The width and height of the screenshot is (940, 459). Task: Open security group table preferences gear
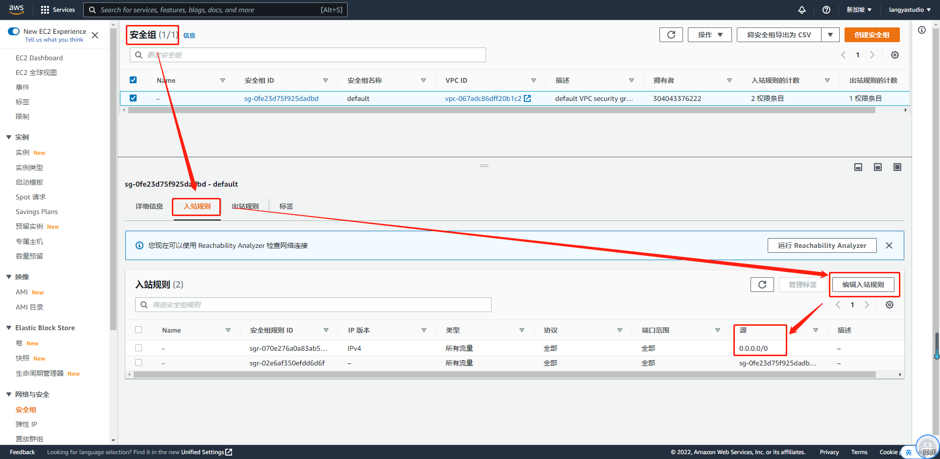tap(895, 55)
